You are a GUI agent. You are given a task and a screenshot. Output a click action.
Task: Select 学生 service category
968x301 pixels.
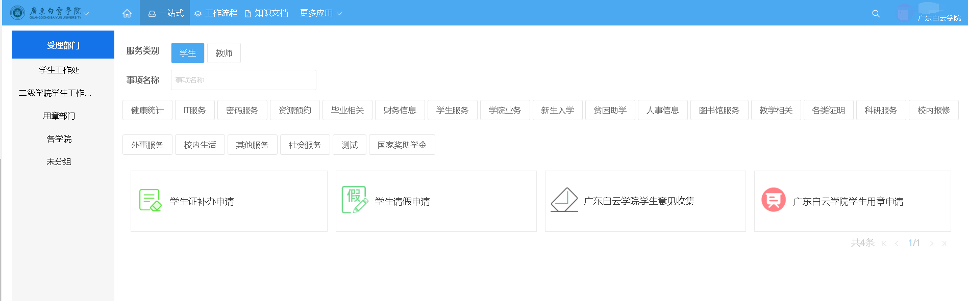pyautogui.click(x=187, y=53)
